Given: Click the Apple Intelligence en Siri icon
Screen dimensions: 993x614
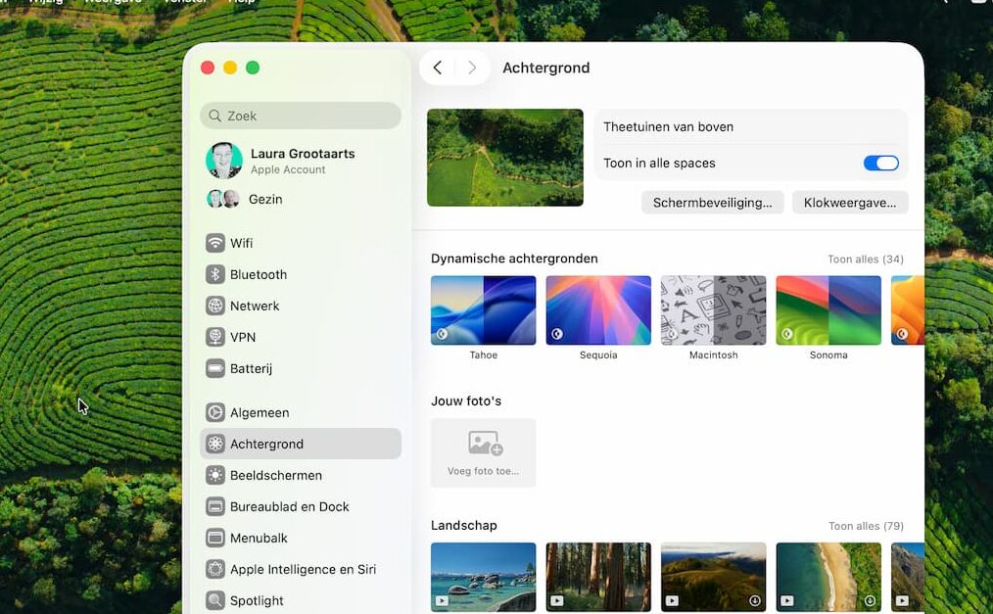Looking at the screenshot, I should (215, 569).
